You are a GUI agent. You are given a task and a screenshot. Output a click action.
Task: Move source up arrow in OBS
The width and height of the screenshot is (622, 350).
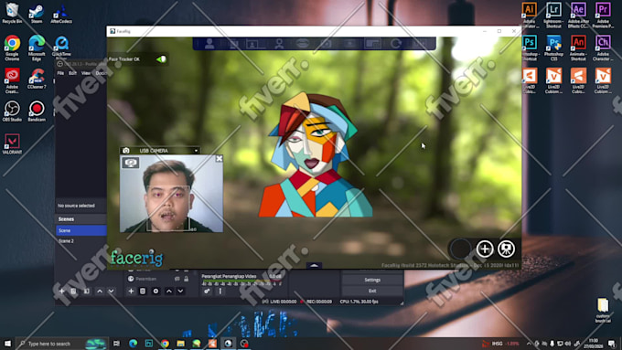click(169, 292)
